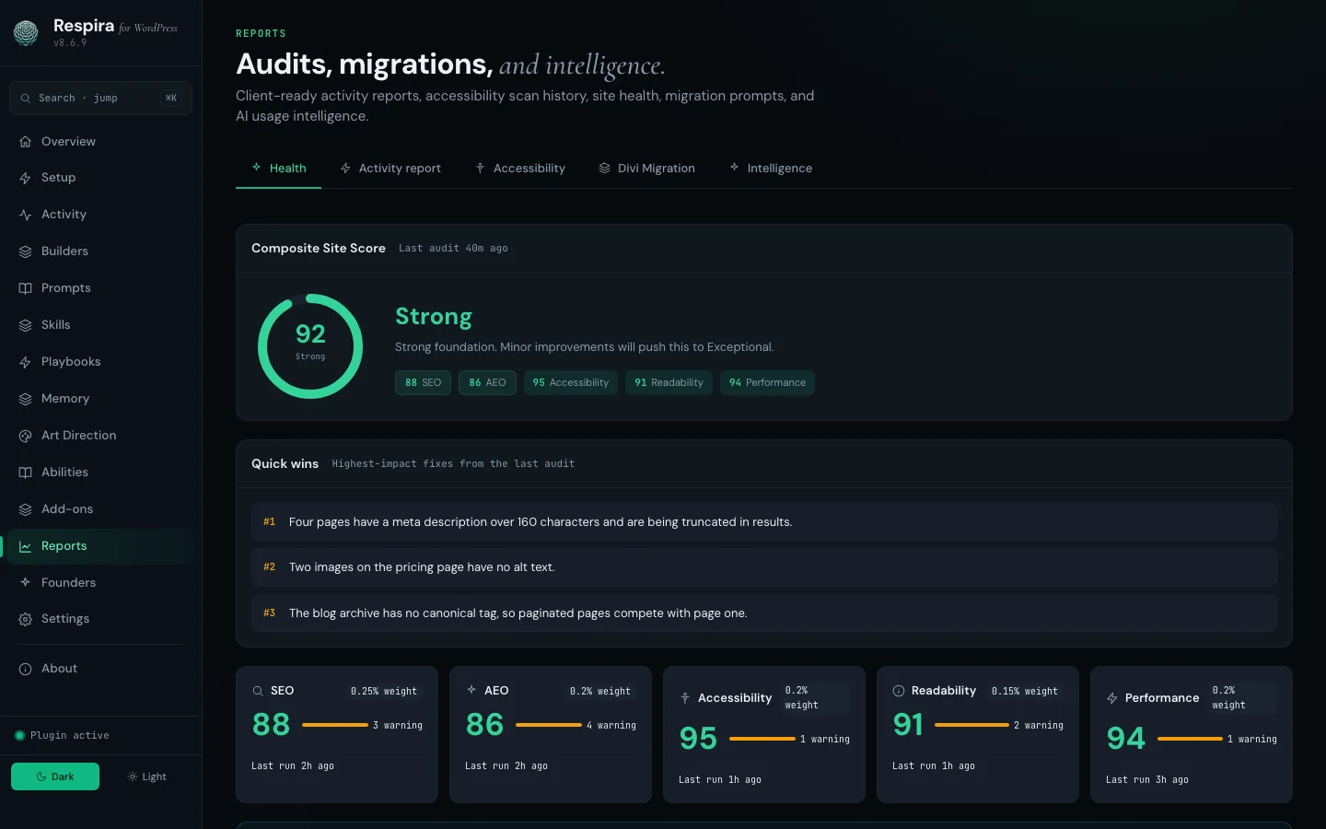Click the v8.6.9 version label

[70, 43]
